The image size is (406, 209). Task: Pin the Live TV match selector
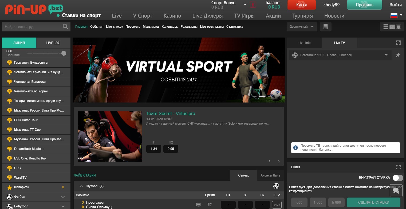pyautogui.click(x=398, y=55)
